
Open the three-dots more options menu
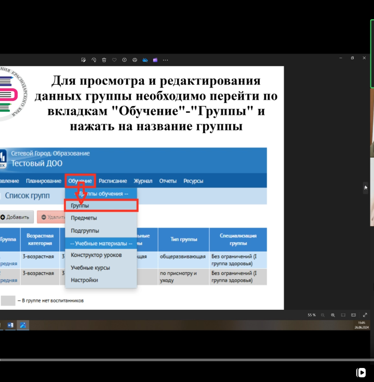click(165, 60)
